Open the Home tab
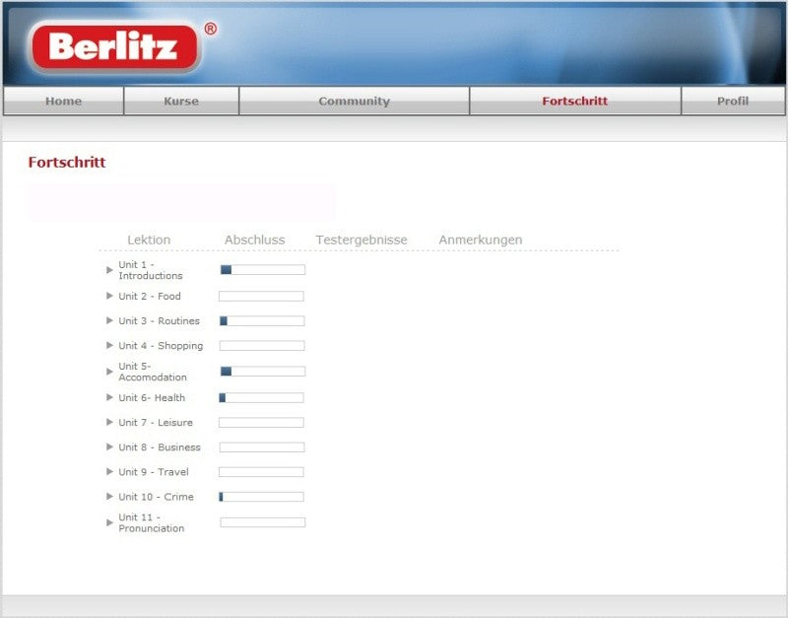 [63, 101]
